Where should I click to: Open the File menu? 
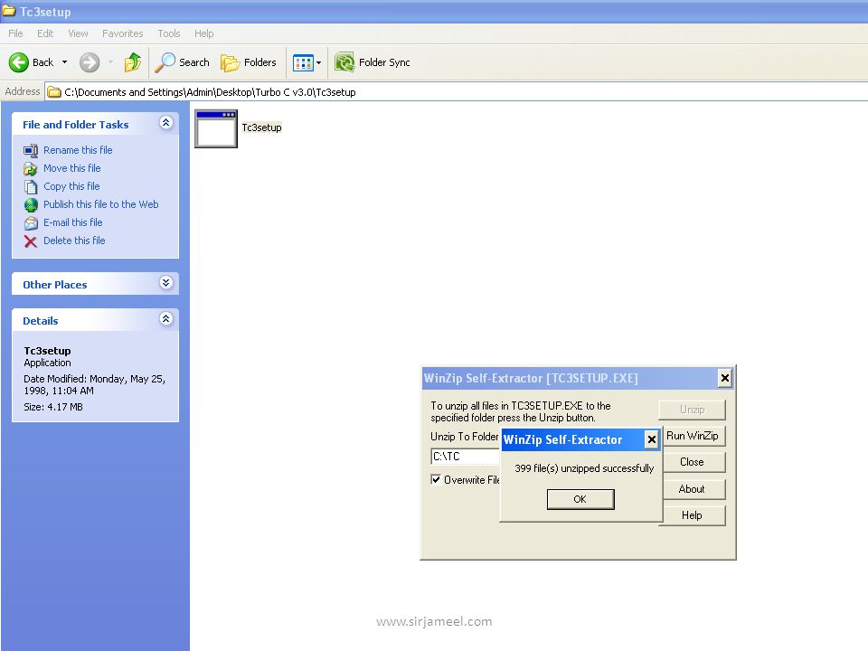pos(15,33)
